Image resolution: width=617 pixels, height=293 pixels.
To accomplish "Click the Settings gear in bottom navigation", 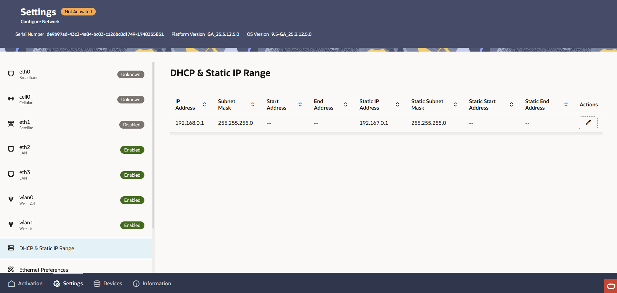I will point(57,284).
